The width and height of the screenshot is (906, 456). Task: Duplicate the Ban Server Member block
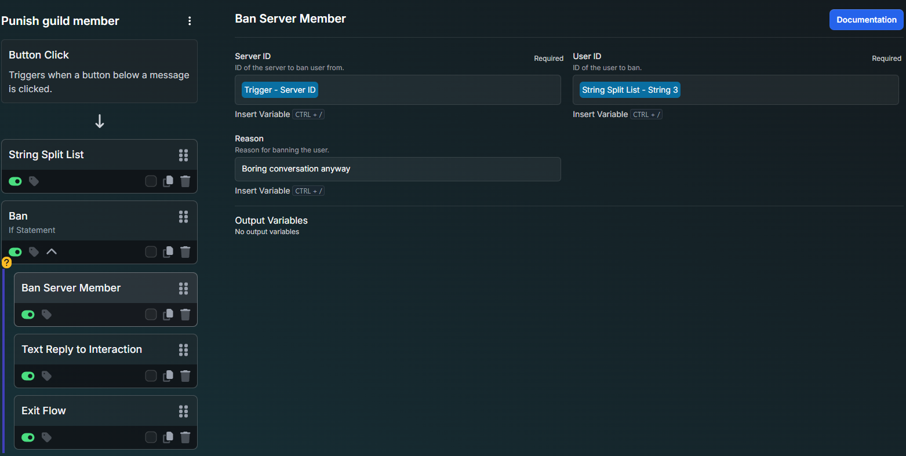[168, 315]
